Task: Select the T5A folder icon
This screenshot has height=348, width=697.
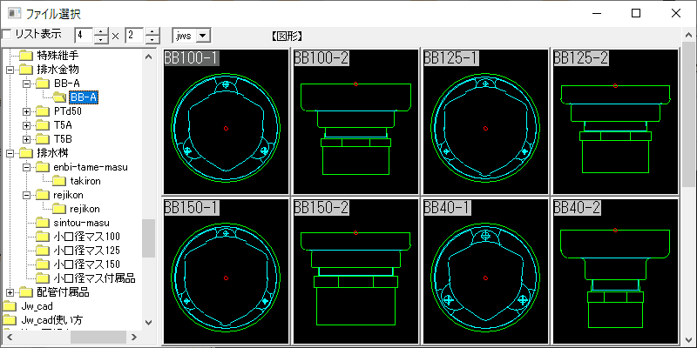Action: [x=42, y=125]
